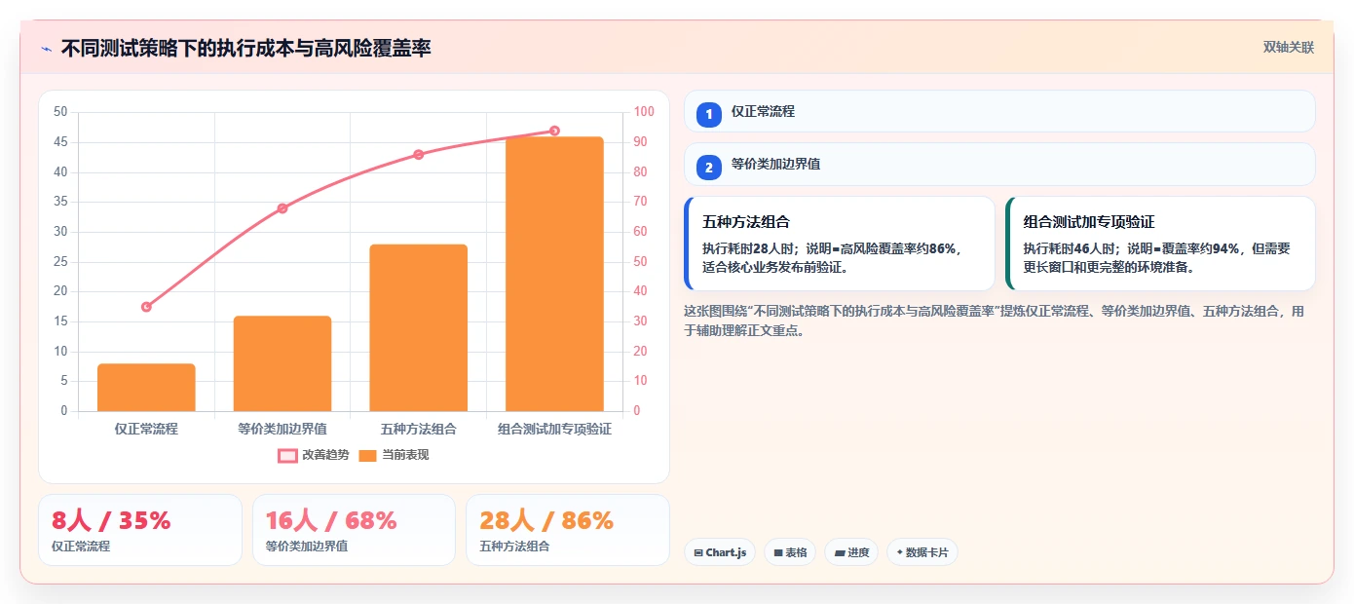Viewport: 1354px width, 604px height.
Task: Click the text 执行耗时28人时 in the card
Action: 748,248
